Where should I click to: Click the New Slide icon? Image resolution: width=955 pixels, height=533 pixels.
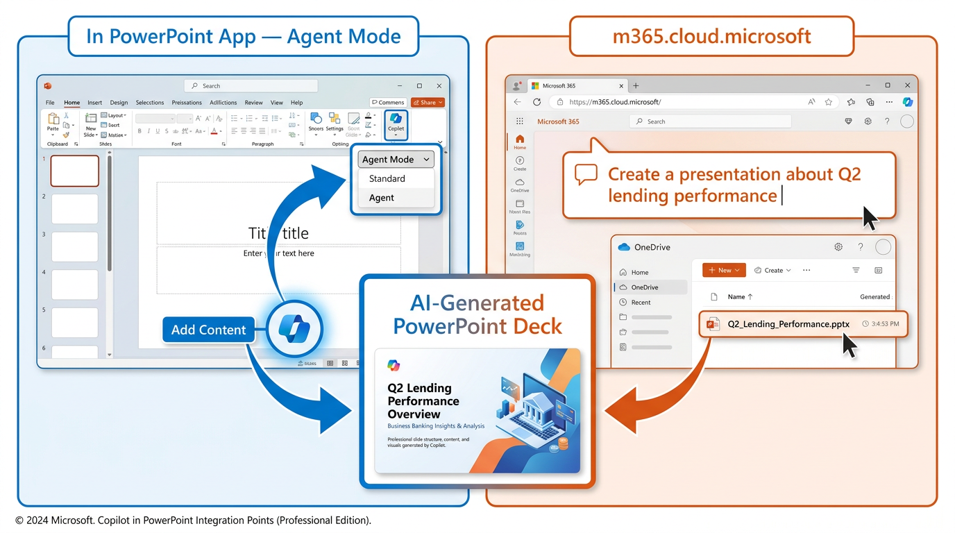(x=91, y=118)
